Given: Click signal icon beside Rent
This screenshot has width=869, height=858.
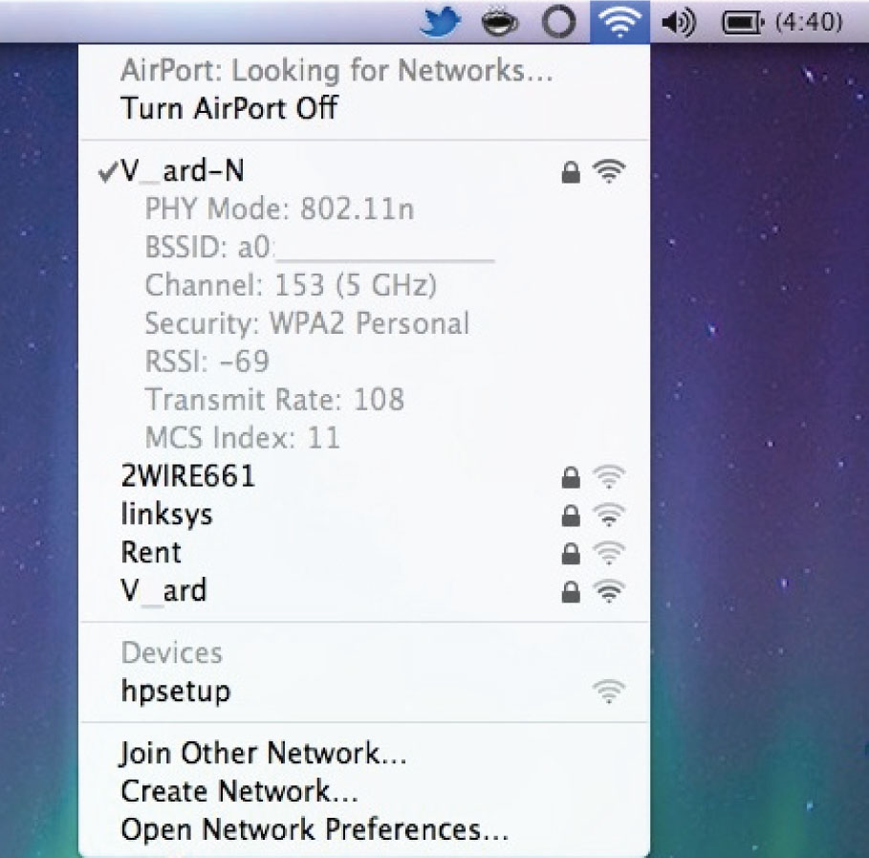Looking at the screenshot, I should [609, 553].
